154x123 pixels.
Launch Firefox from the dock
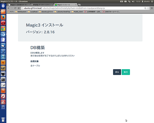(3, 17)
